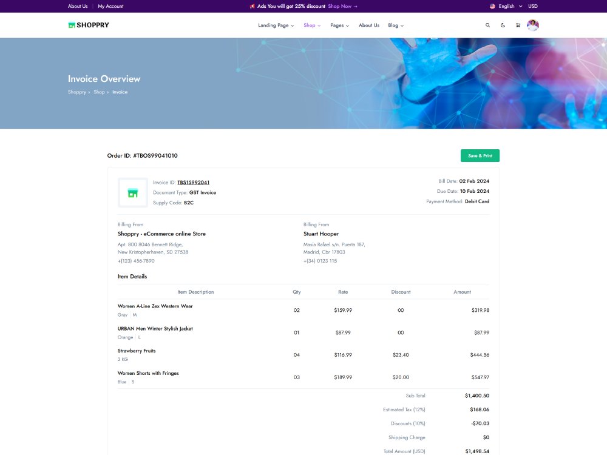
Task: Open the profile avatar picture
Action: (533, 25)
